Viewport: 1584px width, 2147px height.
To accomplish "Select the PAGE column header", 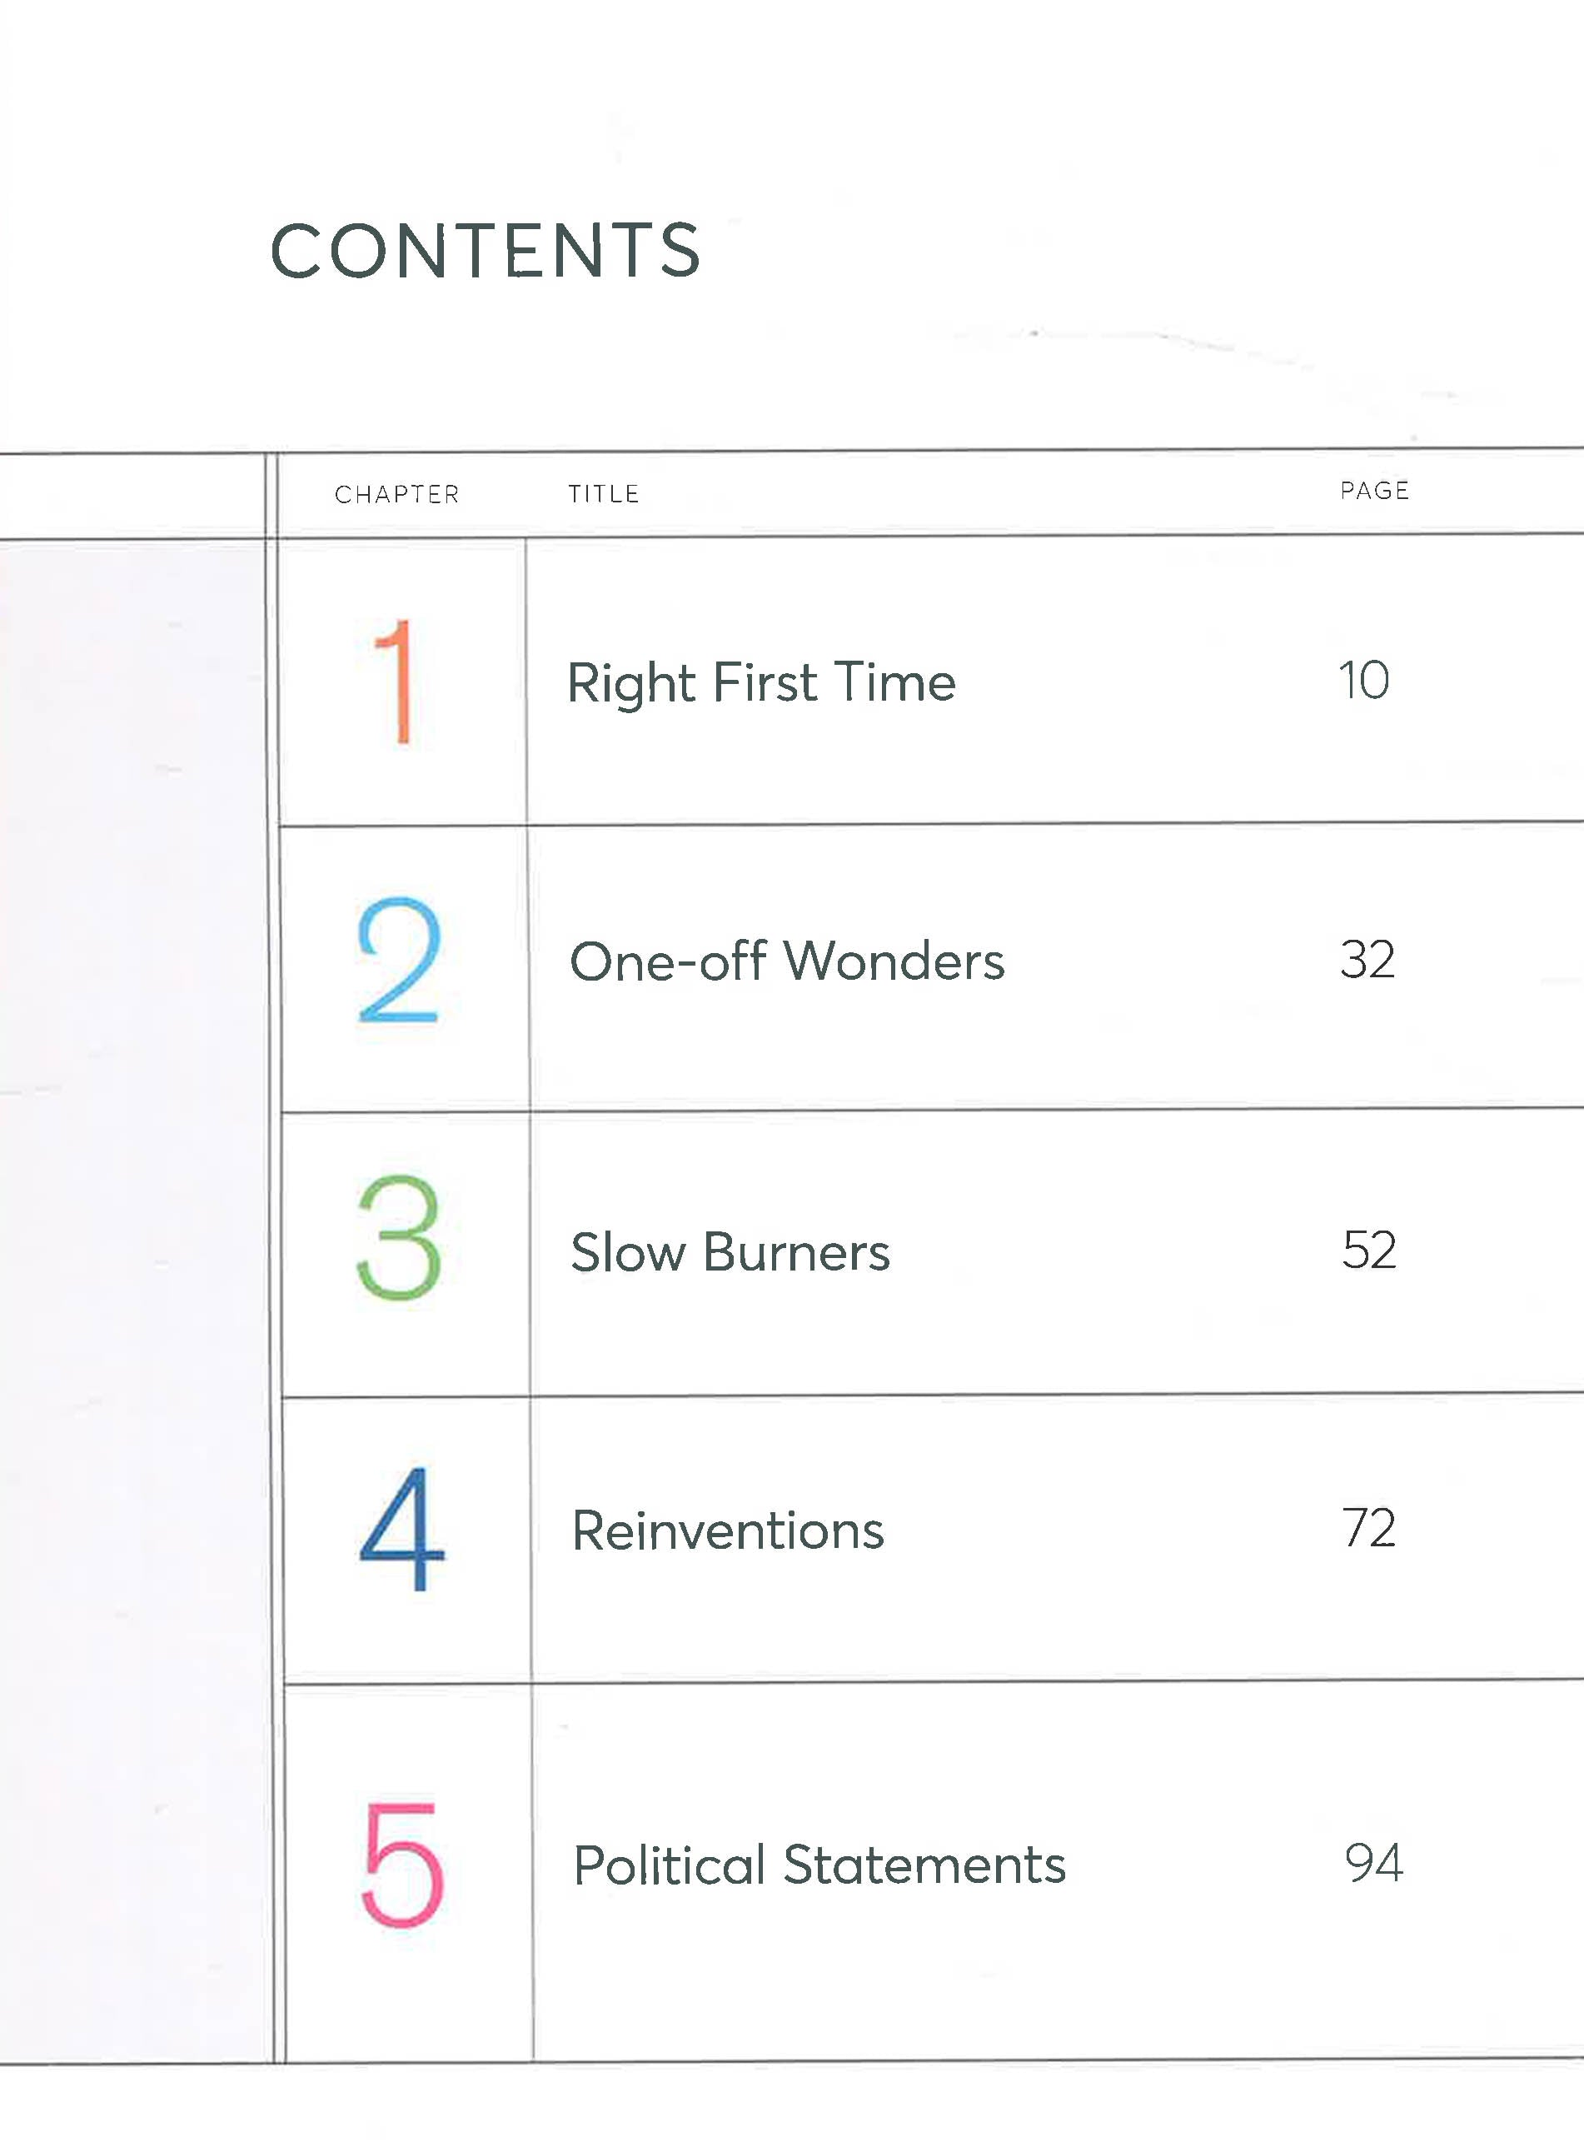I will (x=1374, y=490).
